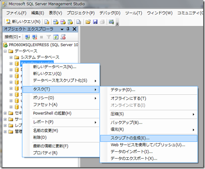The image size is (205, 169).
Task: Choose Web サービスを使用してパブリッシュ(U)...
Action: pos(149,145)
